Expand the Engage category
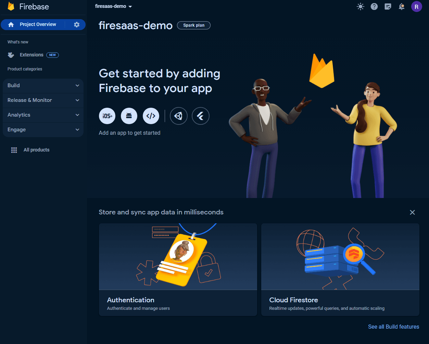 tap(43, 130)
